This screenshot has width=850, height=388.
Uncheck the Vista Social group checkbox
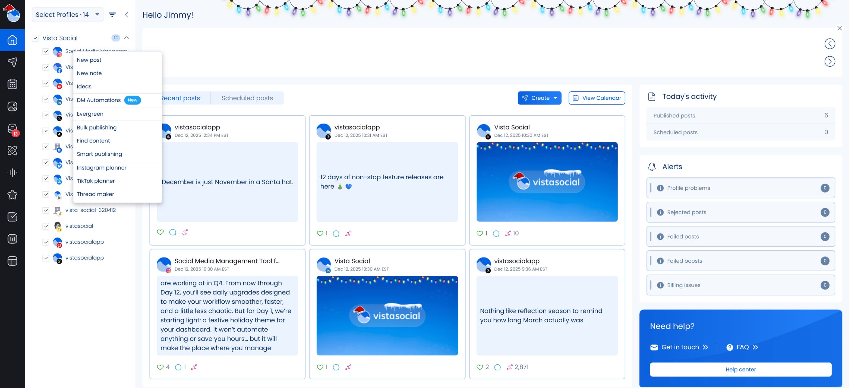coord(35,38)
